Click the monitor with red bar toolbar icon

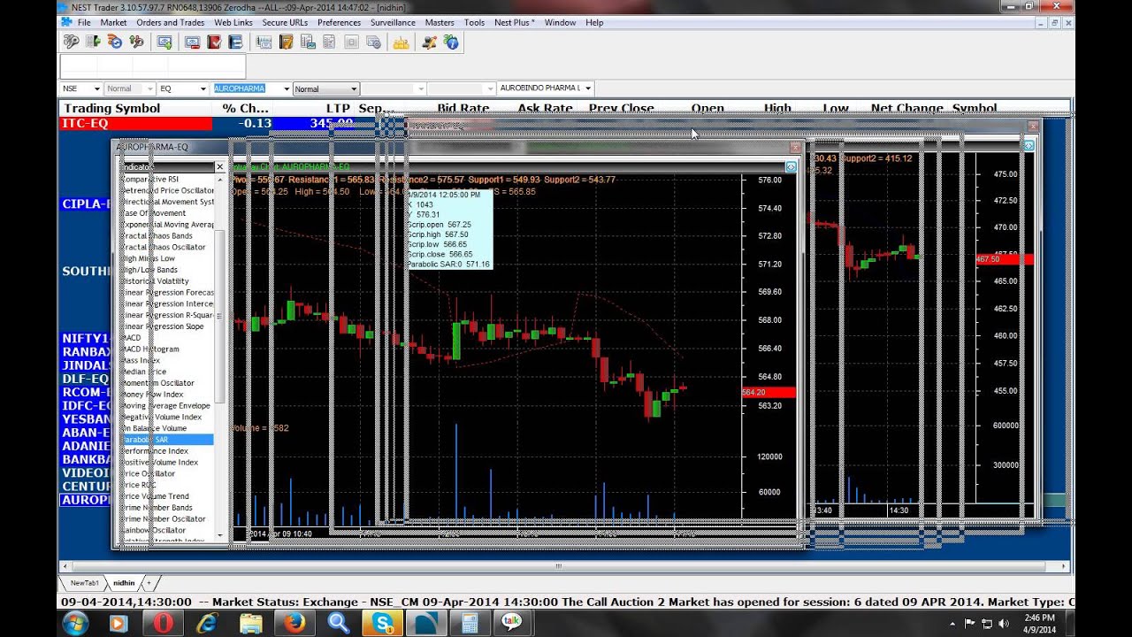click(193, 42)
